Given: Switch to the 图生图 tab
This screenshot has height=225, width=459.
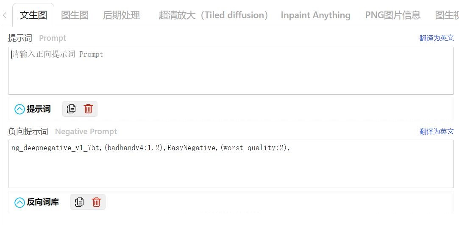Looking at the screenshot, I should [75, 15].
